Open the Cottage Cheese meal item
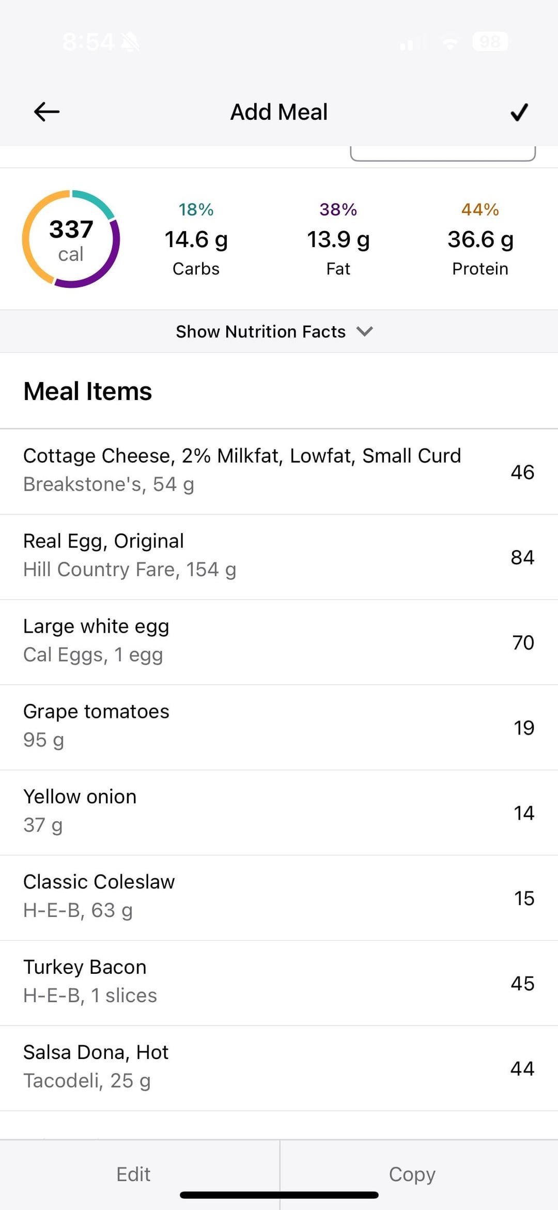 coord(279,471)
